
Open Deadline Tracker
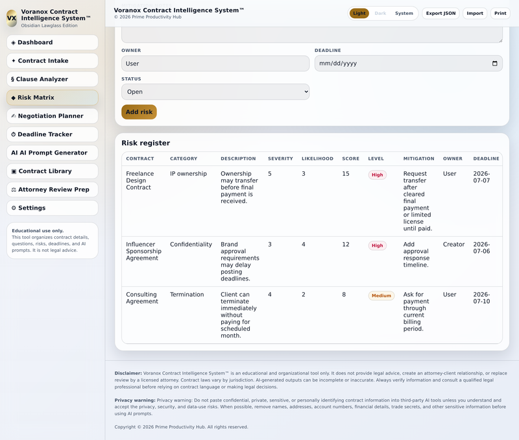pyautogui.click(x=53, y=134)
